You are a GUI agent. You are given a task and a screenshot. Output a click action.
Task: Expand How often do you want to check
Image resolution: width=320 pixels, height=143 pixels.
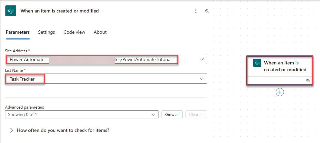pyautogui.click(x=60, y=130)
